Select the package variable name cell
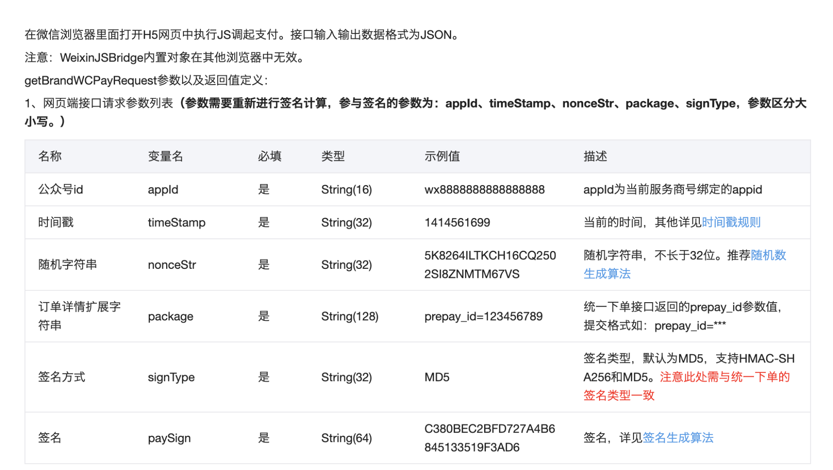This screenshot has width=833, height=470. coord(171,317)
